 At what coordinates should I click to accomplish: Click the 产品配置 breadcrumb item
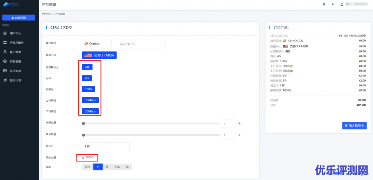pos(60,14)
